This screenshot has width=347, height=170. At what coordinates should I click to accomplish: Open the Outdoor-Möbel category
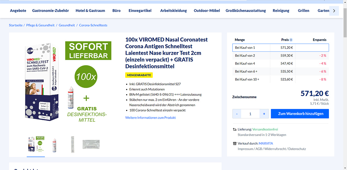(207, 11)
